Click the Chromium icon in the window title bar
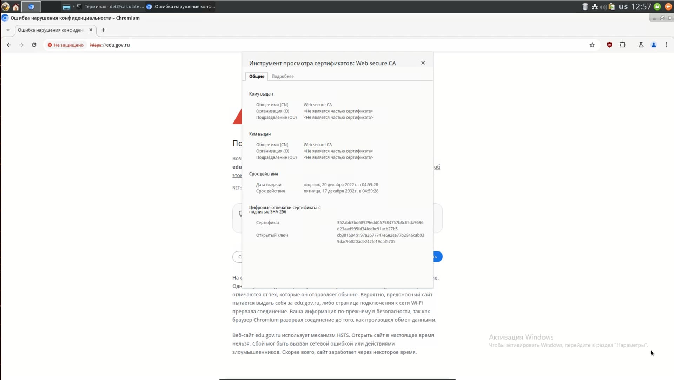 [x=5, y=18]
